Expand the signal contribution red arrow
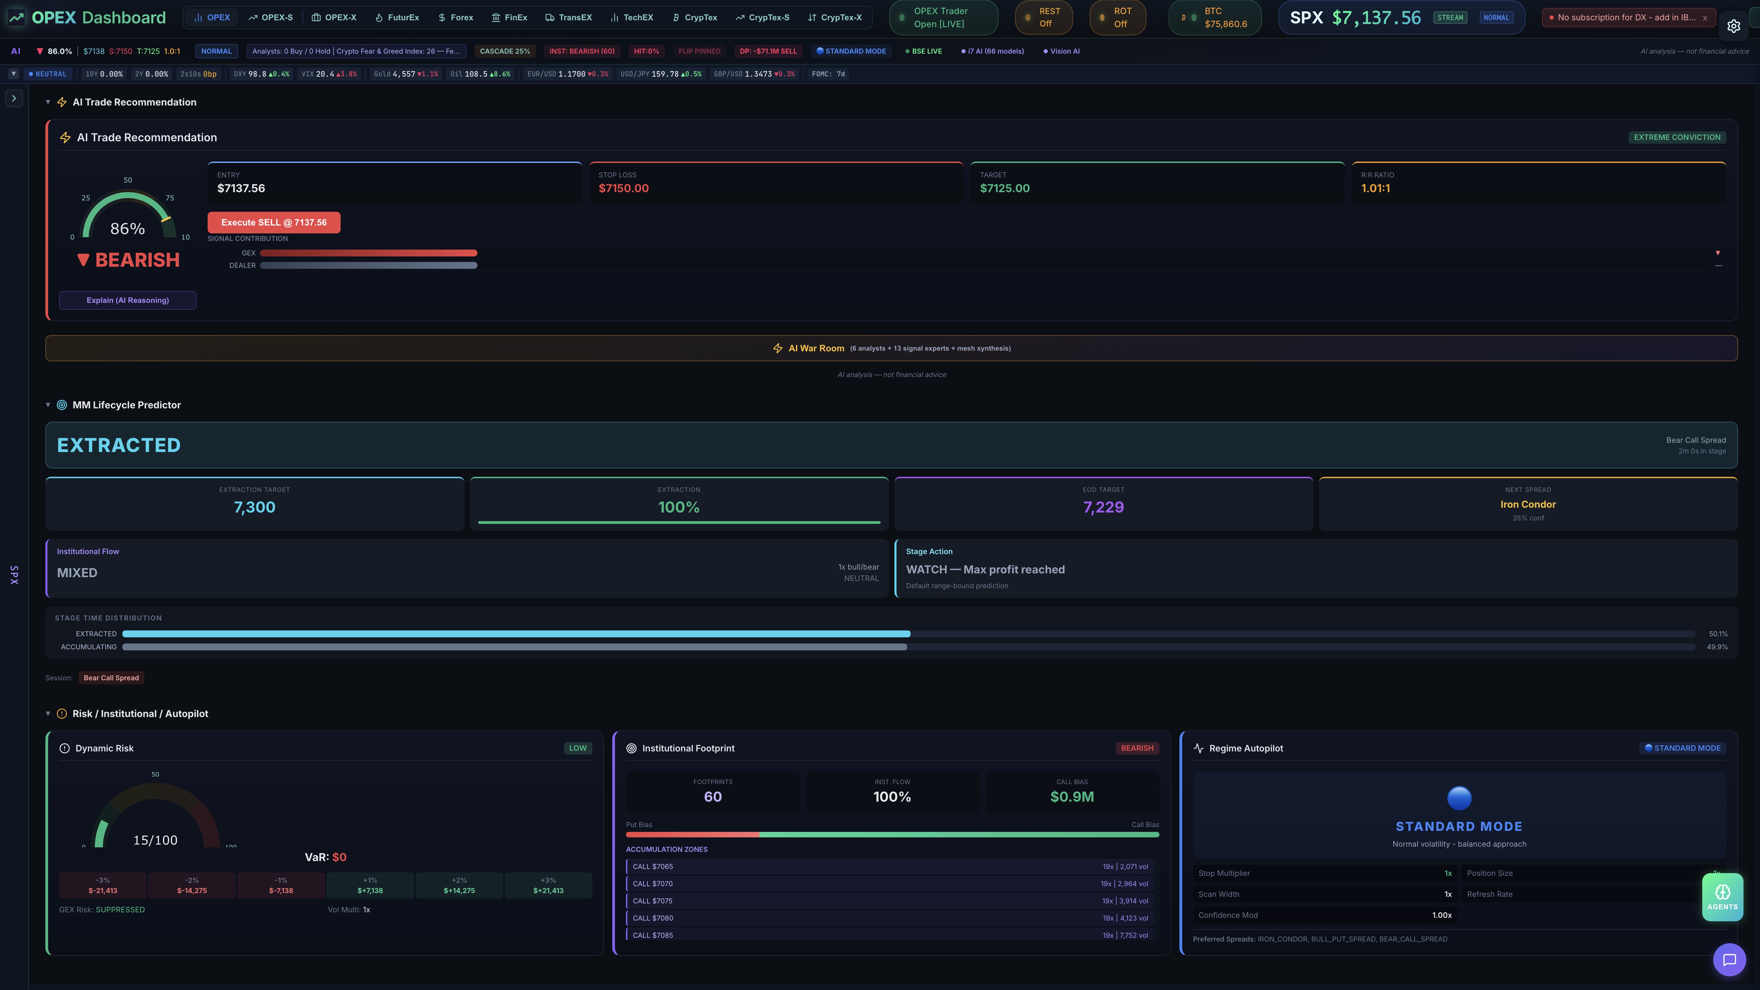The width and height of the screenshot is (1760, 990). coord(1718,253)
